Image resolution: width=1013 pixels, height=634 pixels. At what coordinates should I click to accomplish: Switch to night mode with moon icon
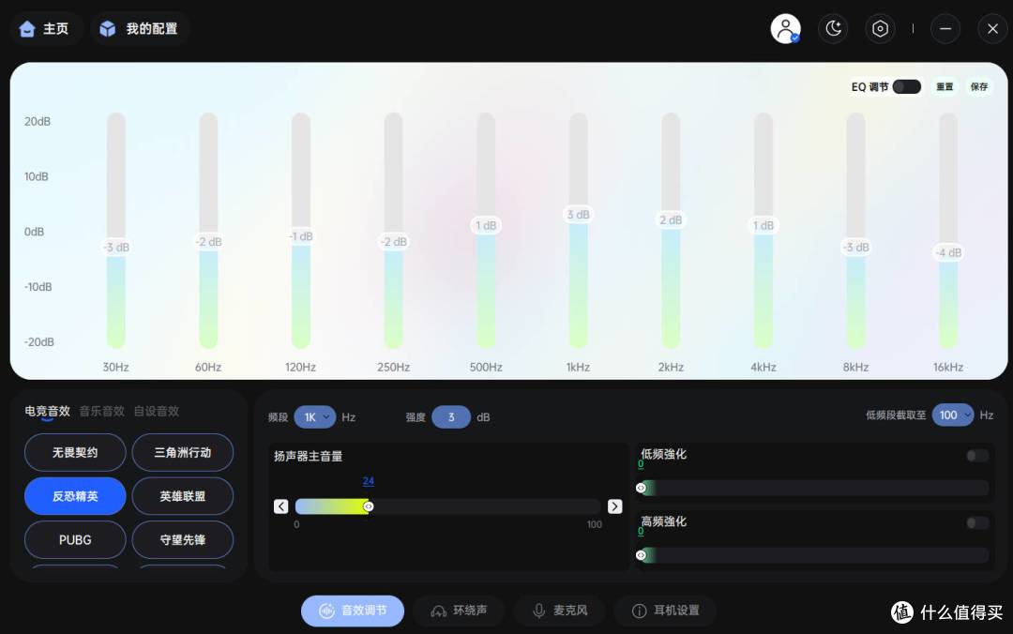(834, 29)
